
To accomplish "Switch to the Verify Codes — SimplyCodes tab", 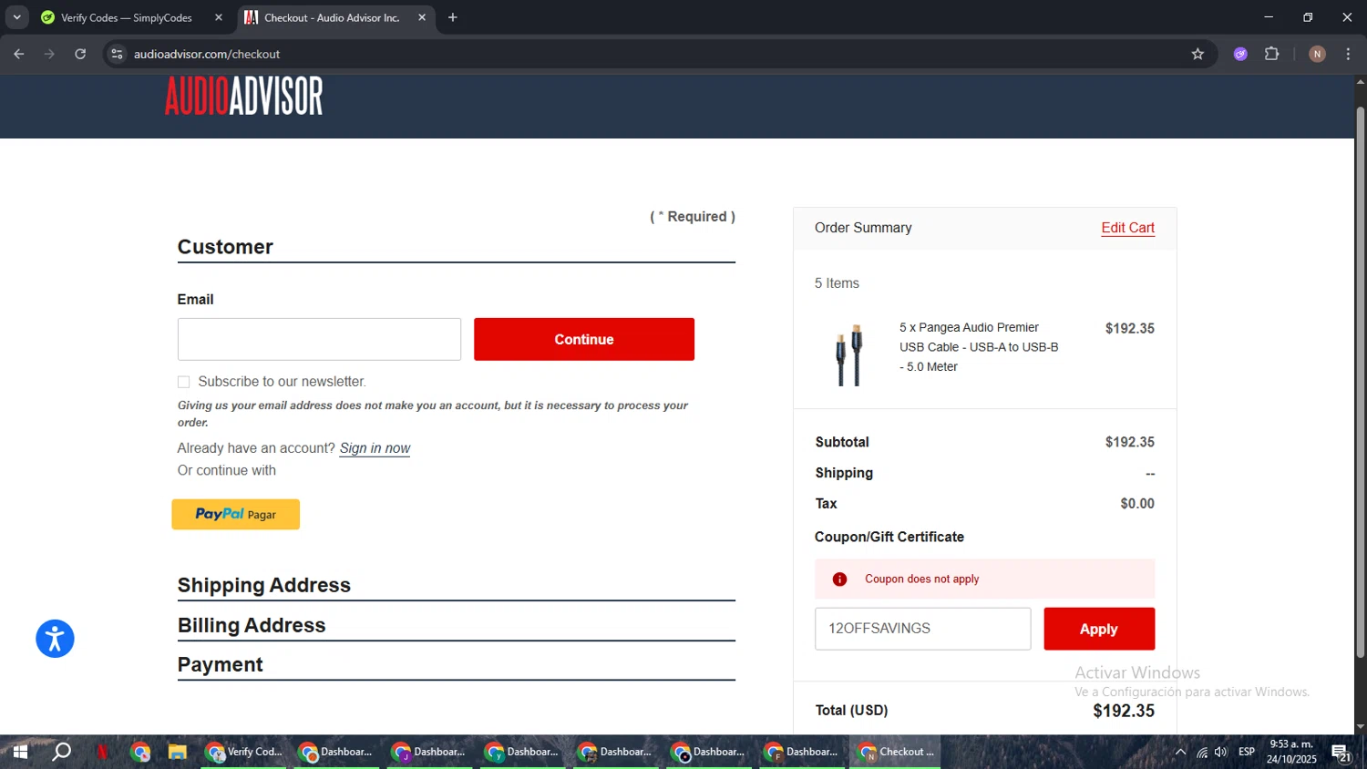I will 128,17.
